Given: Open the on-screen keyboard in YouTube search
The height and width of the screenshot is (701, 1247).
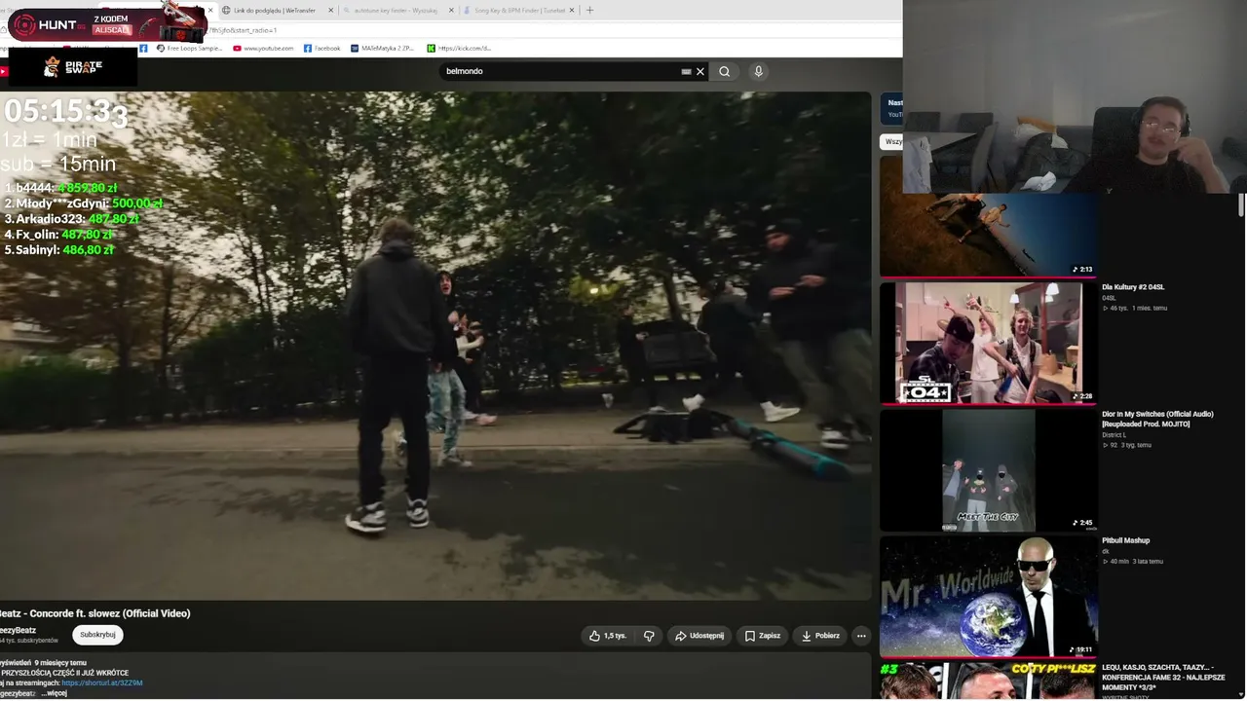Looking at the screenshot, I should 686,71.
